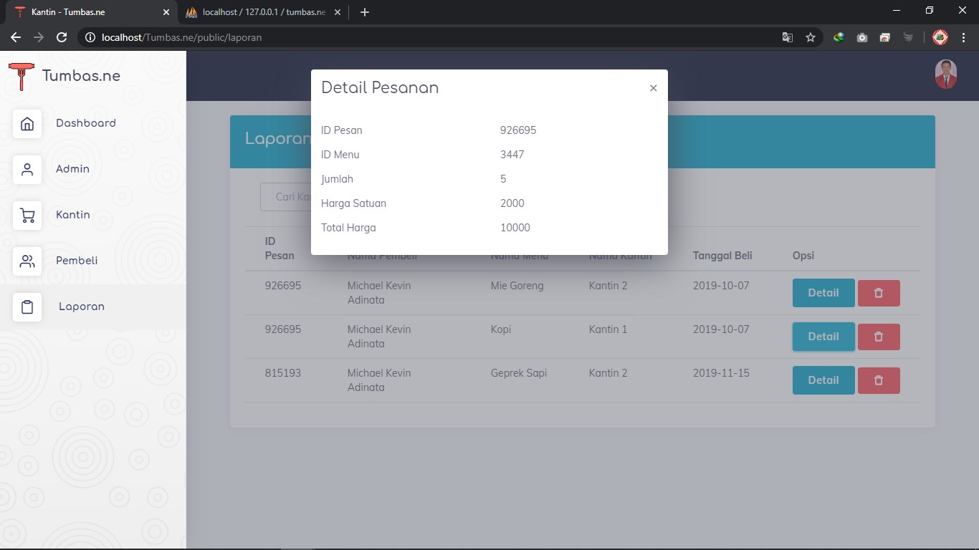
Task: Click the Pembeli people icon in sidebar
Action: coord(27,261)
